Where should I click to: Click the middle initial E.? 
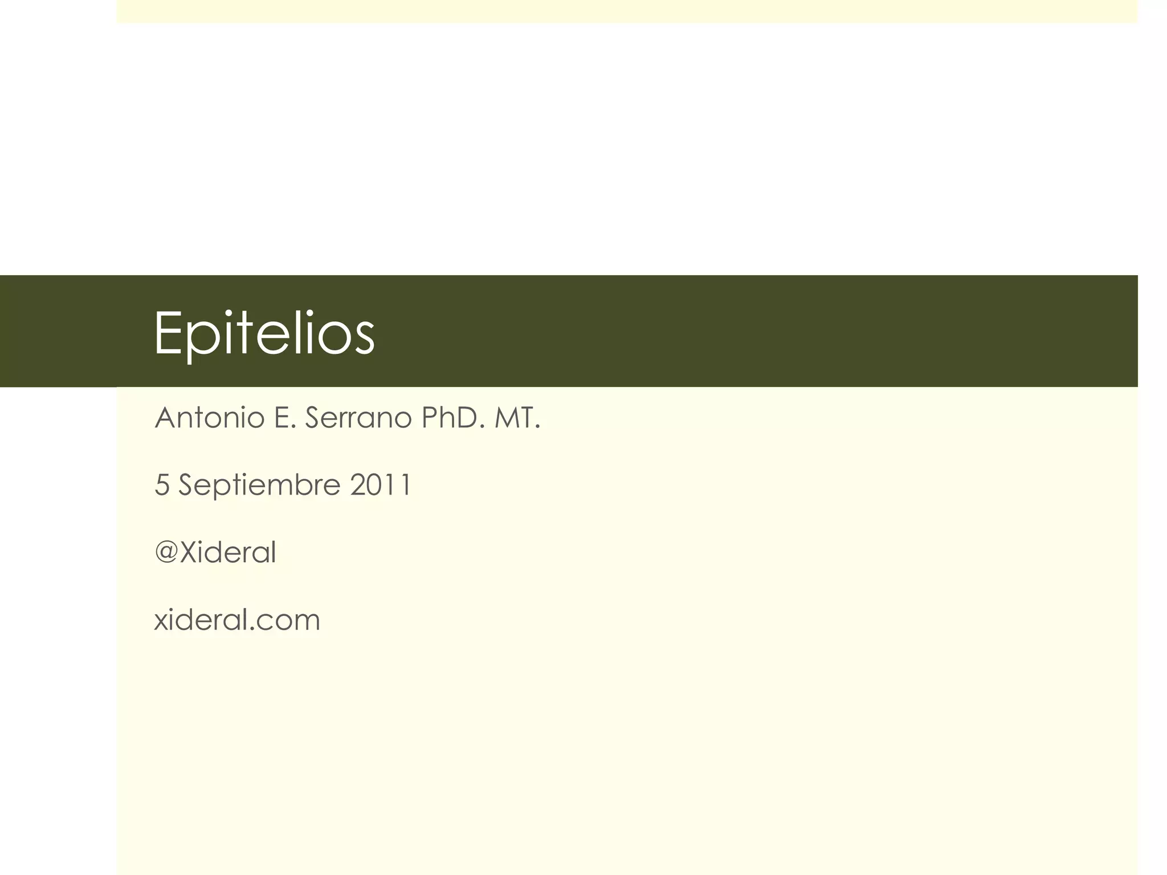coord(284,418)
